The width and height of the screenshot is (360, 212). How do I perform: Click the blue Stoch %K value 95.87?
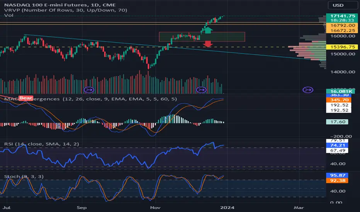tap(337, 175)
